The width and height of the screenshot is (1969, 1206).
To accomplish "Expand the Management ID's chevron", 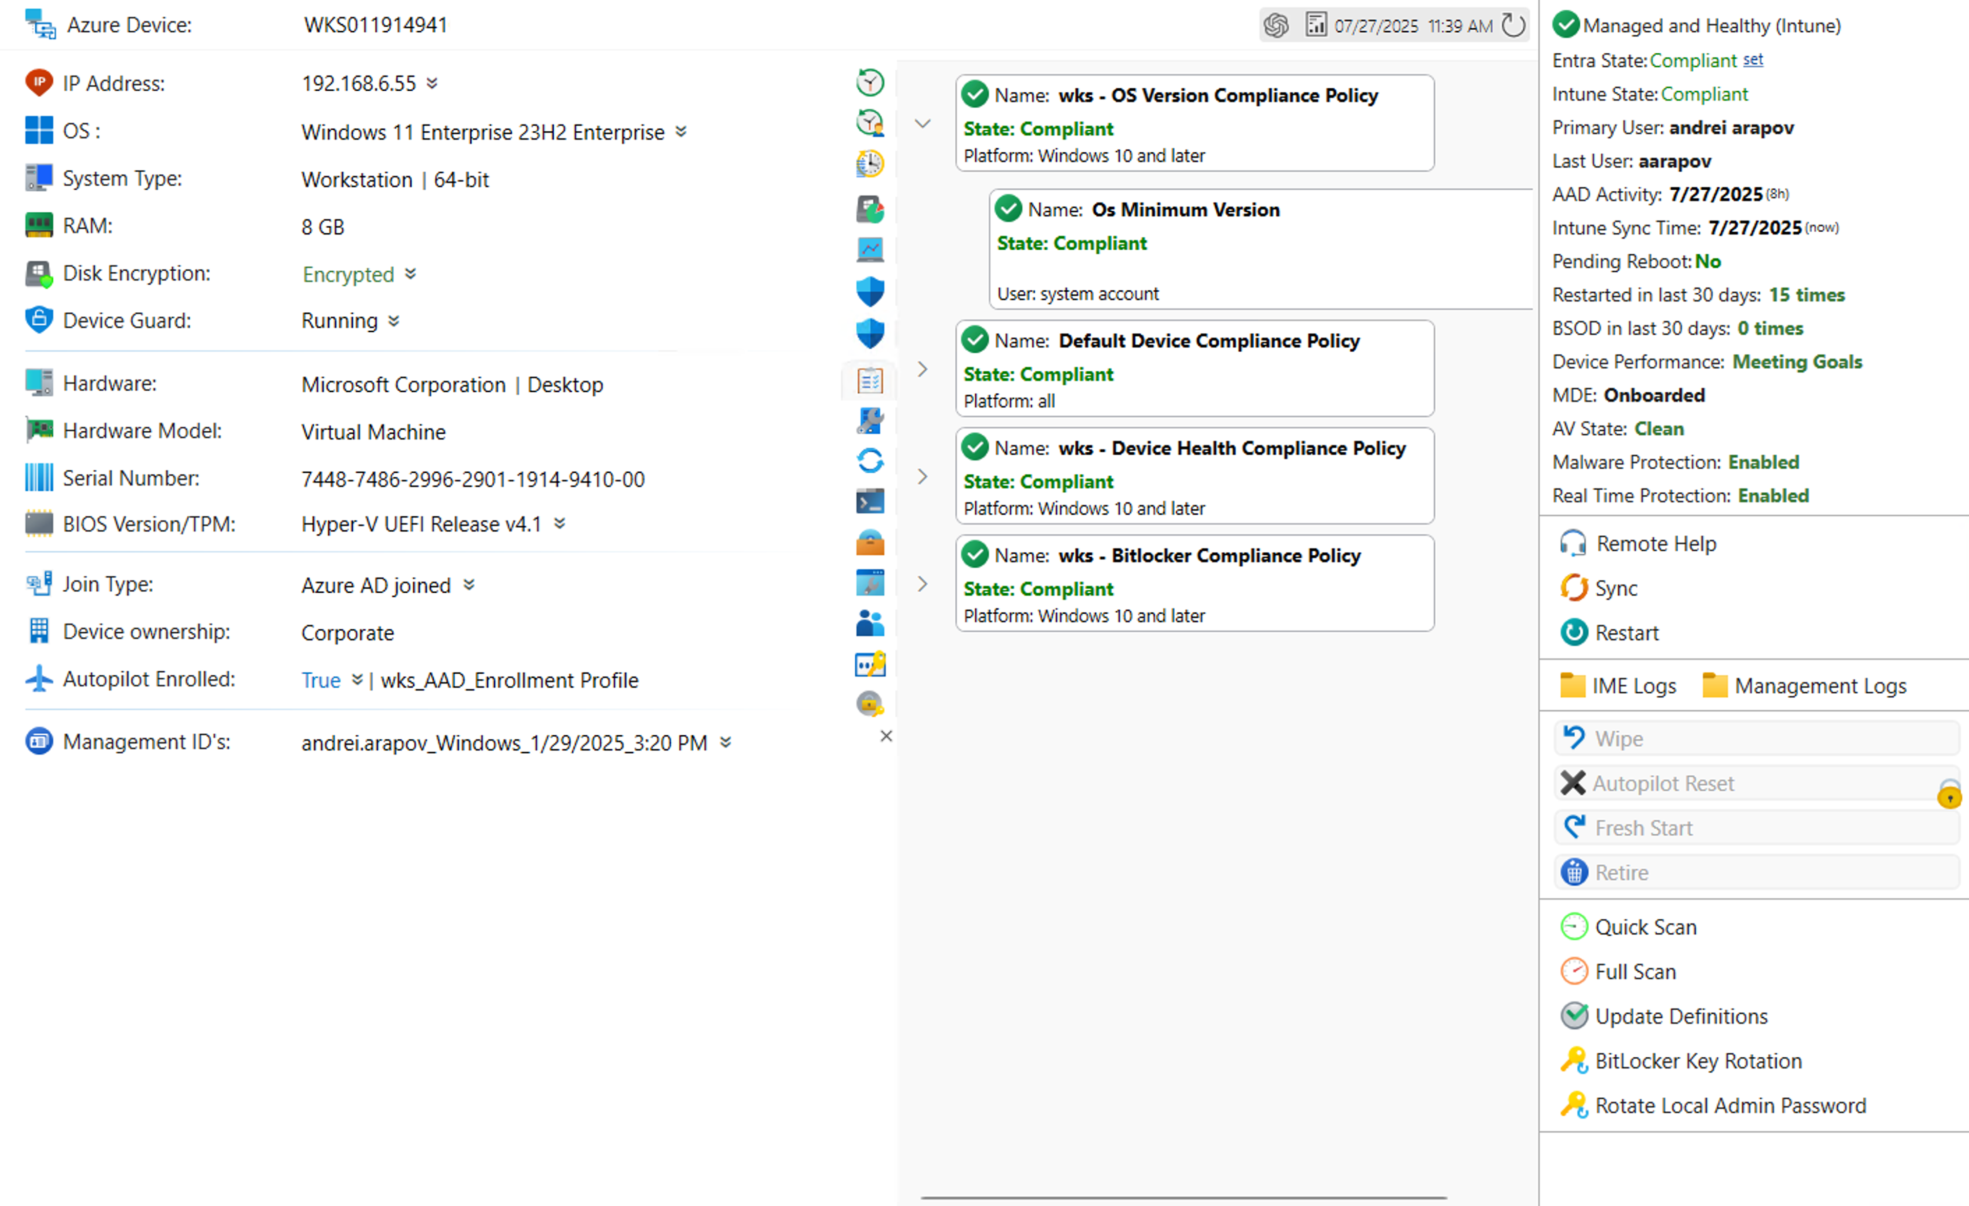I will tap(726, 742).
